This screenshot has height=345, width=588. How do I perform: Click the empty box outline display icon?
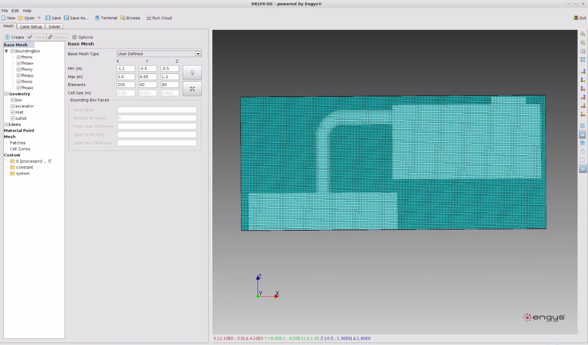(x=583, y=160)
